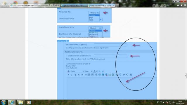Open the 'You were the' Choose dropdown

(x=94, y=13)
